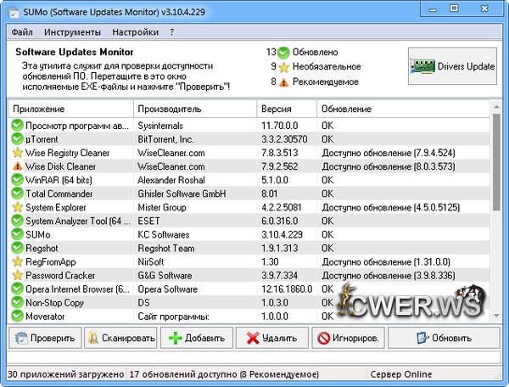The image size is (509, 387).
Task: Click the warning triangle icon beside Wise Disk Cleaner
Action: [x=17, y=166]
